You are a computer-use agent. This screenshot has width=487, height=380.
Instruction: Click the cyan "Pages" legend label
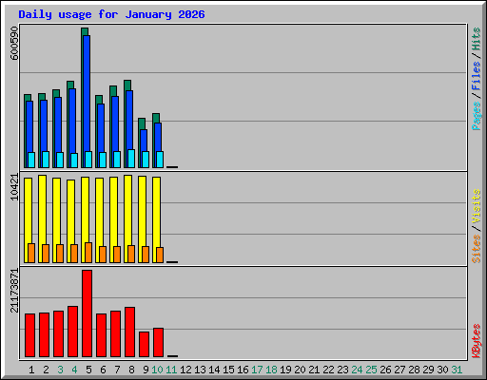click(477, 115)
